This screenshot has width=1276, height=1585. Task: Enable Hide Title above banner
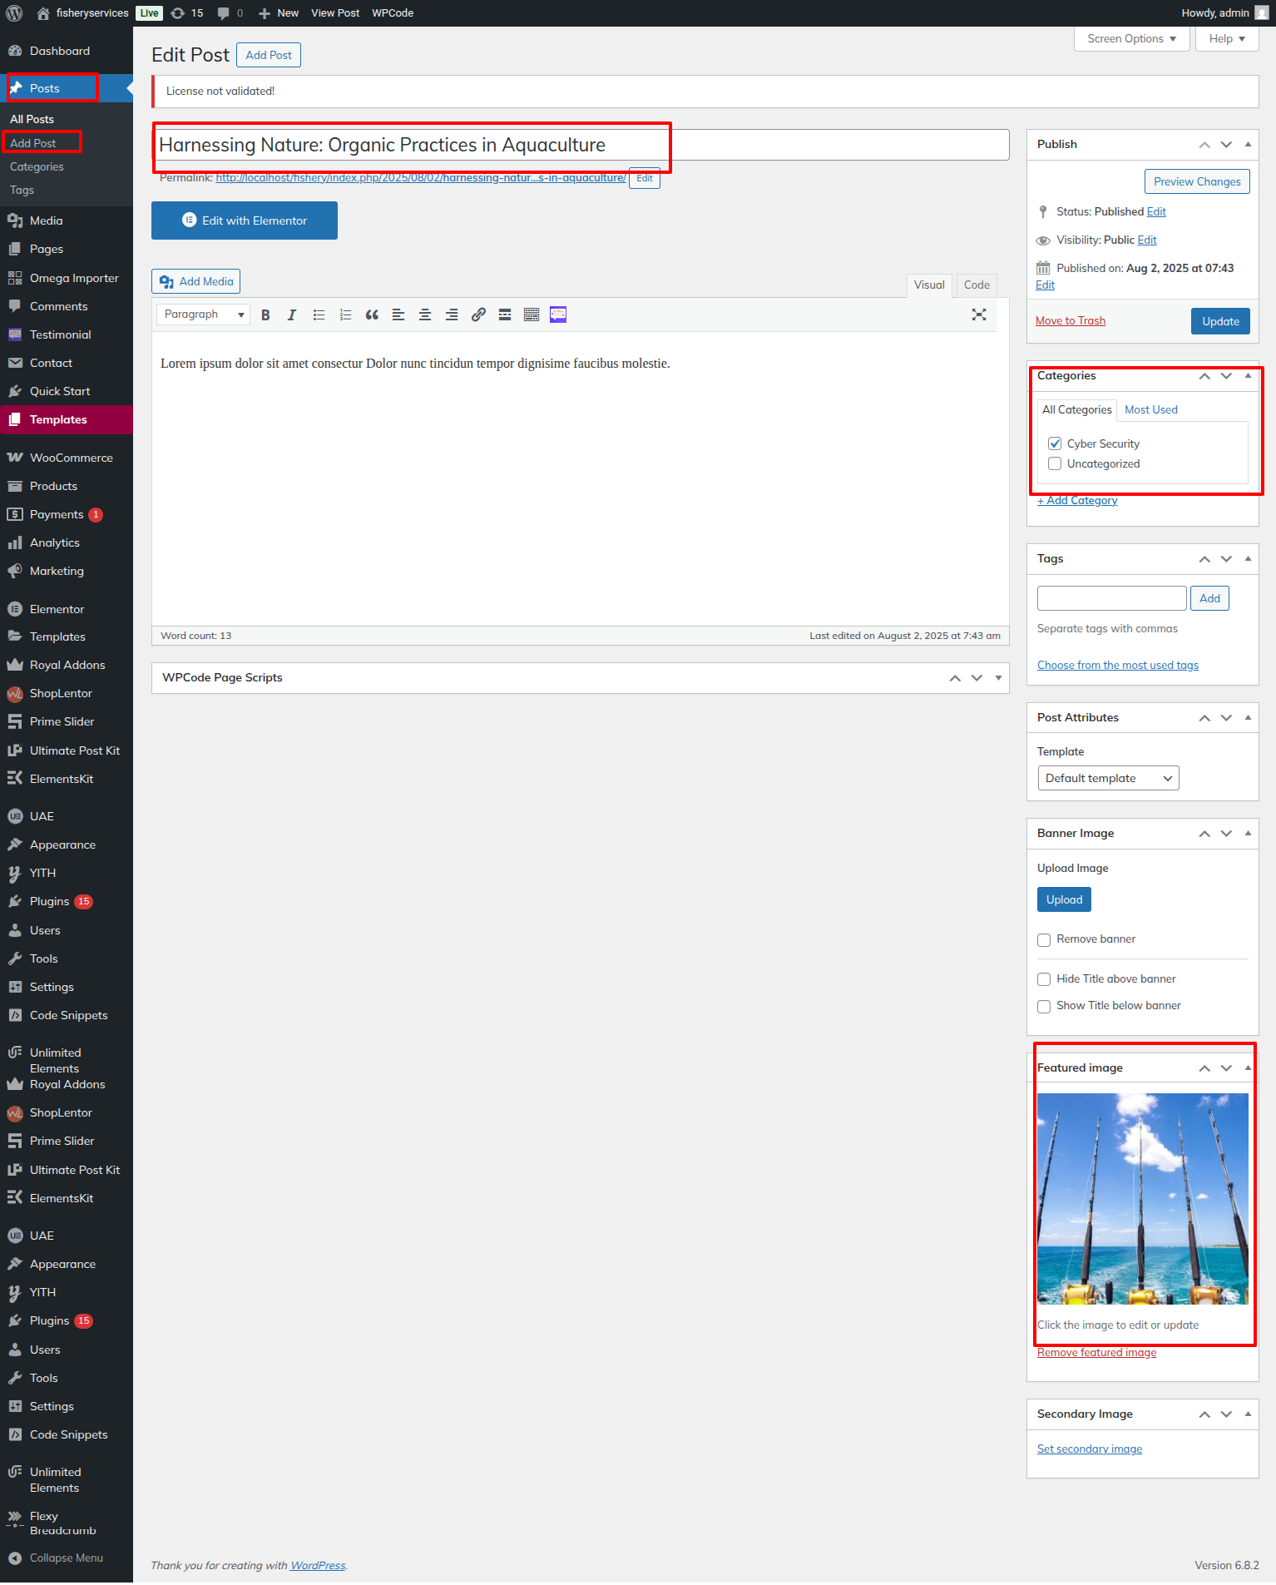[1044, 979]
